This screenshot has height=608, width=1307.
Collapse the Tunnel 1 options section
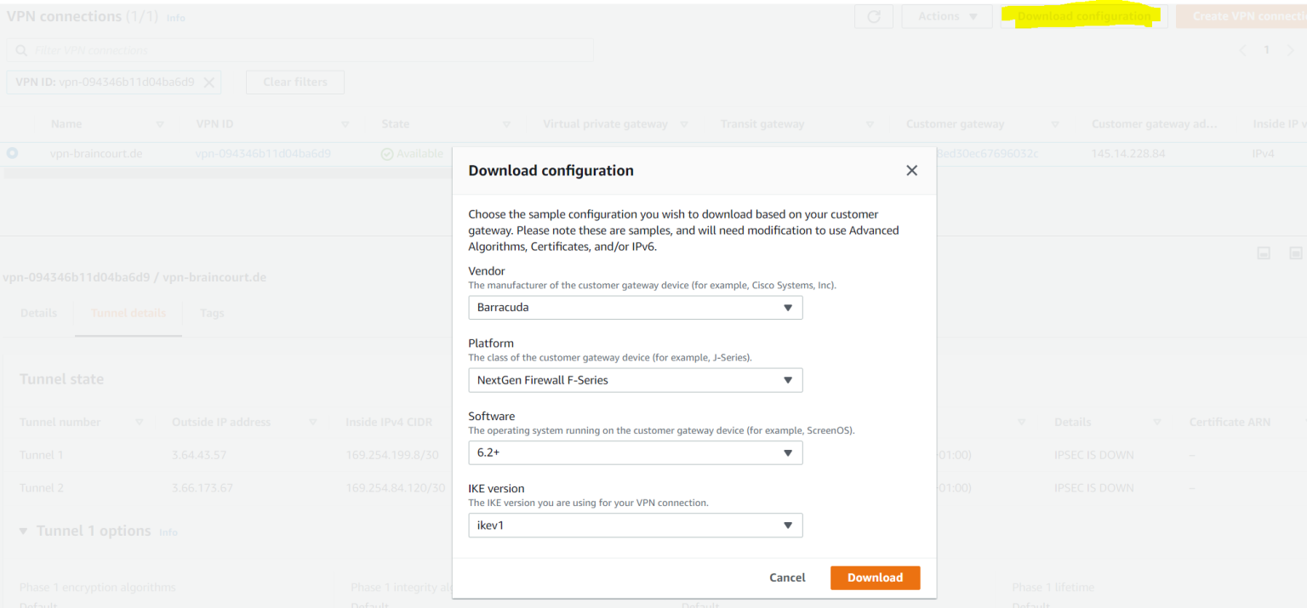[22, 530]
